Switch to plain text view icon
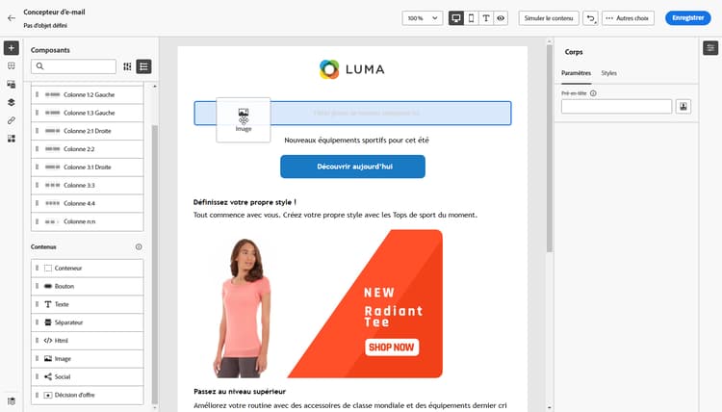Image resolution: width=722 pixels, height=412 pixels. tap(486, 18)
